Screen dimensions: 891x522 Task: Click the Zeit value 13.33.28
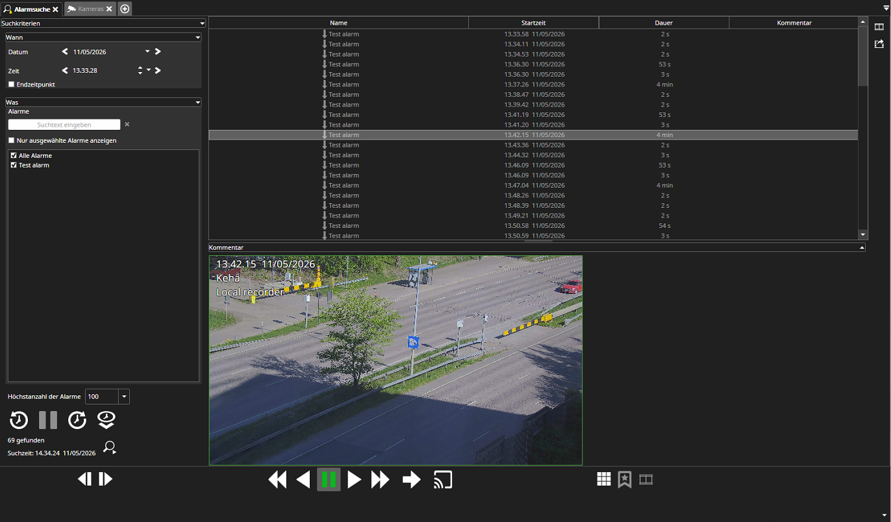click(x=85, y=70)
